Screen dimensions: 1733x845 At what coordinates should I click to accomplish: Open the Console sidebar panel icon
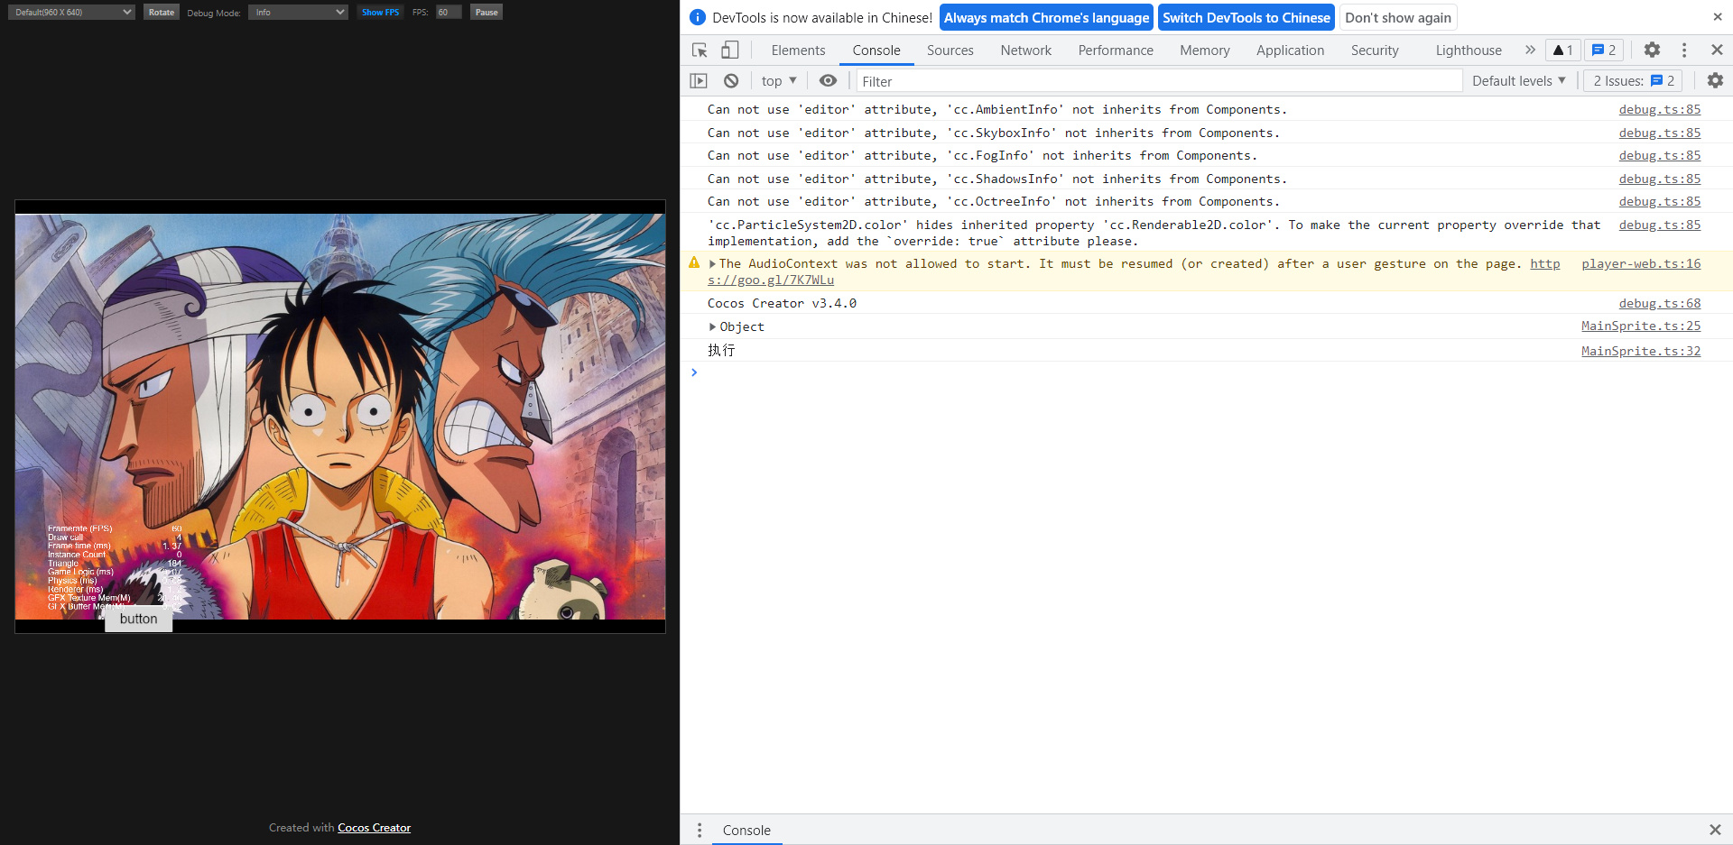[699, 81]
